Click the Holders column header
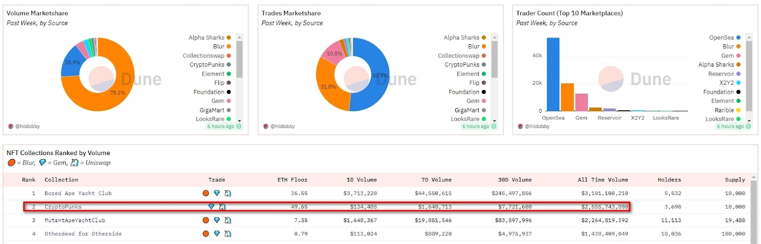The width and height of the screenshot is (761, 244). click(x=669, y=180)
